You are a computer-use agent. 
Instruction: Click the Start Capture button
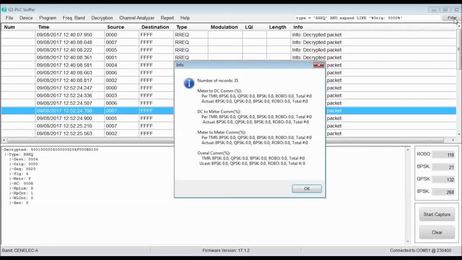point(437,214)
